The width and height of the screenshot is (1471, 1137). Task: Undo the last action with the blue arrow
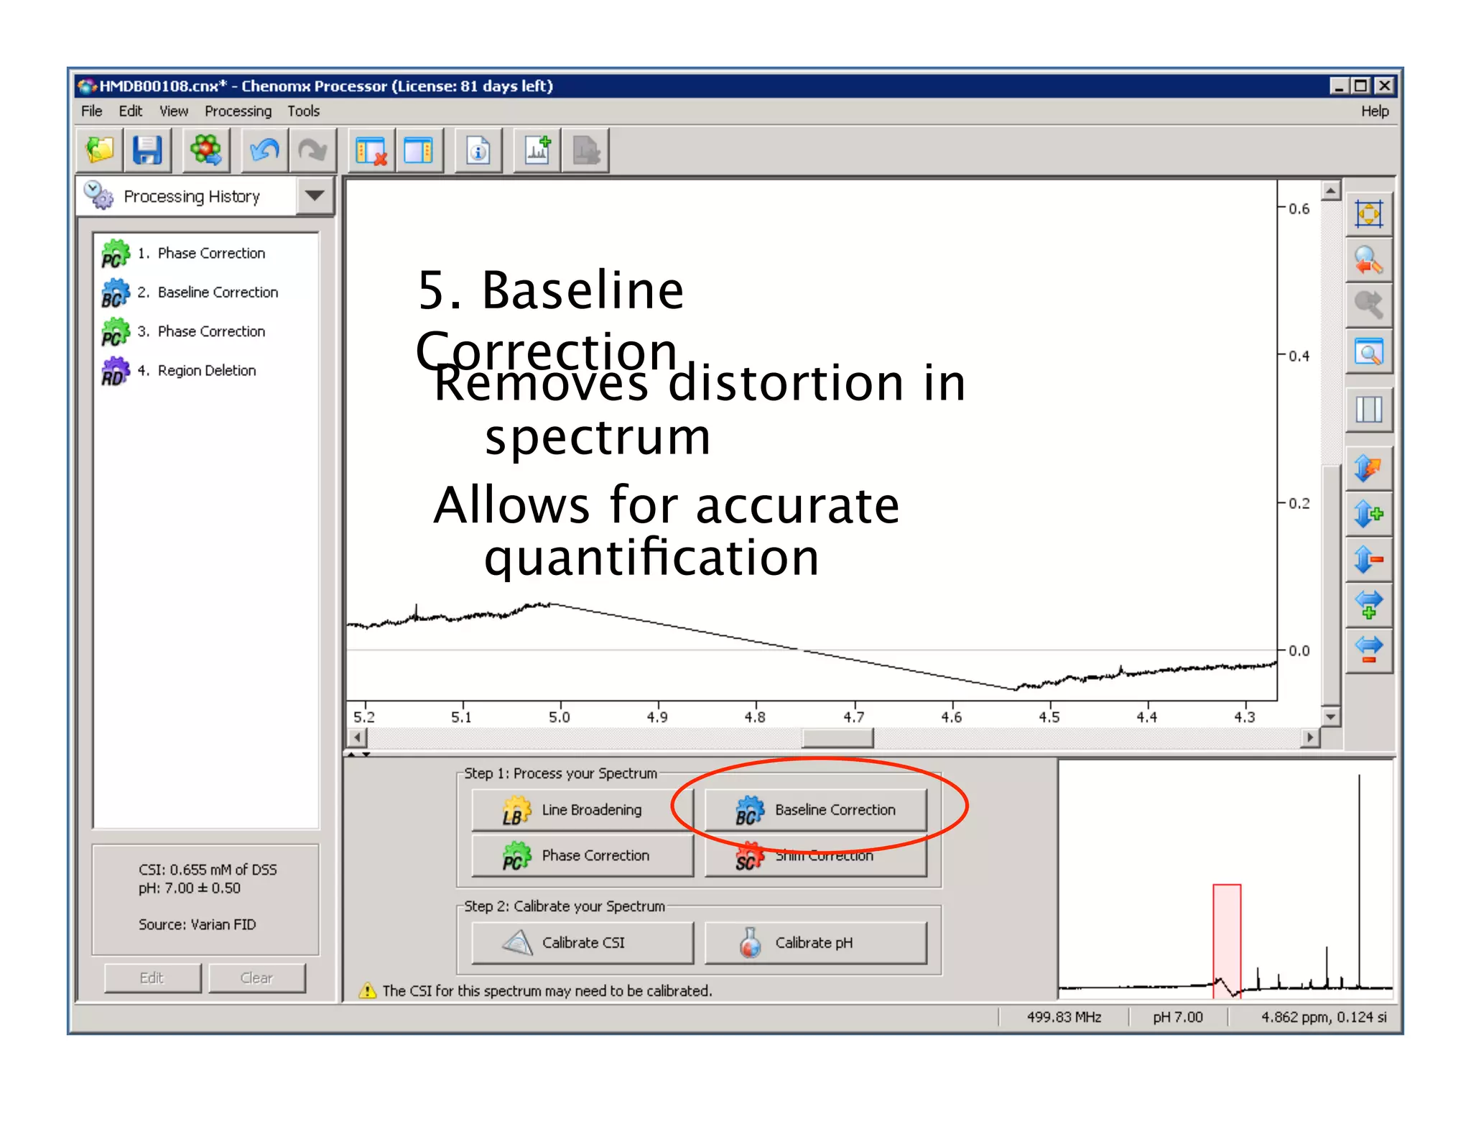pos(264,151)
